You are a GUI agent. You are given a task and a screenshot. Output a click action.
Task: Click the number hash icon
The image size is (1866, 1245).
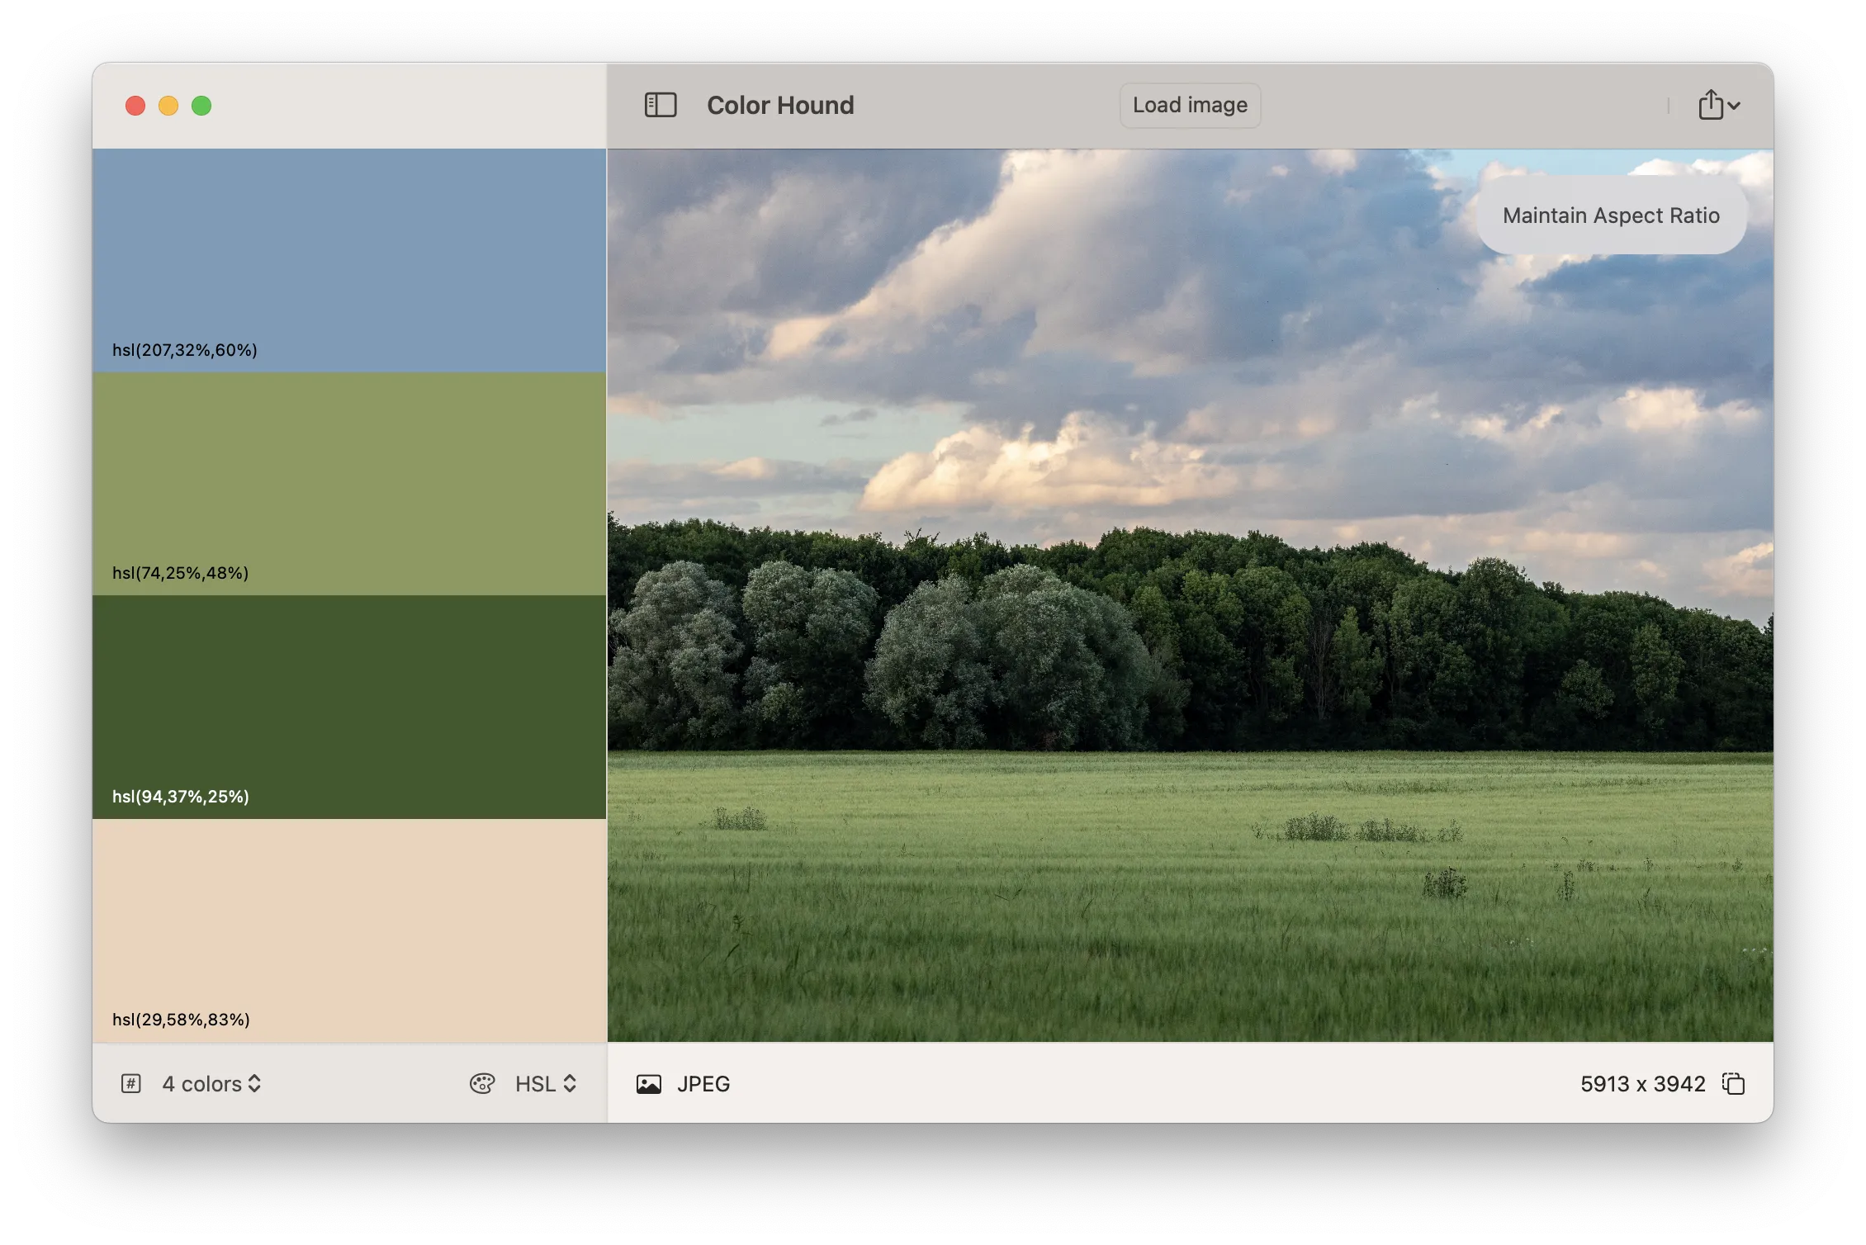pyautogui.click(x=131, y=1083)
